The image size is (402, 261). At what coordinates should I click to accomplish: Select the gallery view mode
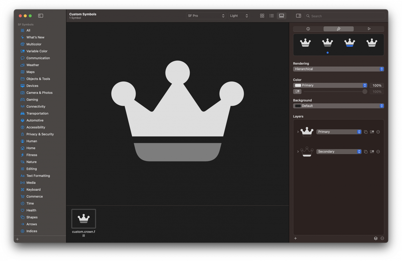281,16
